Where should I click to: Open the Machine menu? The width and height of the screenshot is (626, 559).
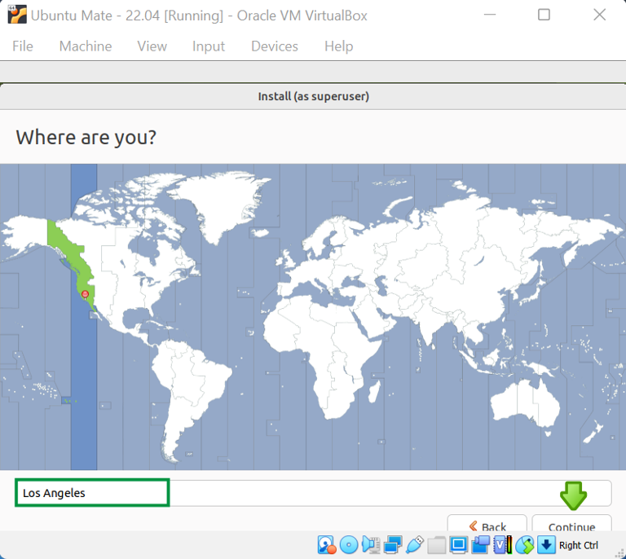pos(86,46)
